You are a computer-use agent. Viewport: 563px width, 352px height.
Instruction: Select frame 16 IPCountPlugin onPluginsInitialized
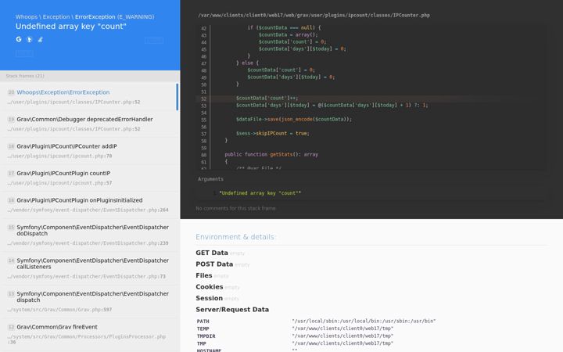click(88, 205)
